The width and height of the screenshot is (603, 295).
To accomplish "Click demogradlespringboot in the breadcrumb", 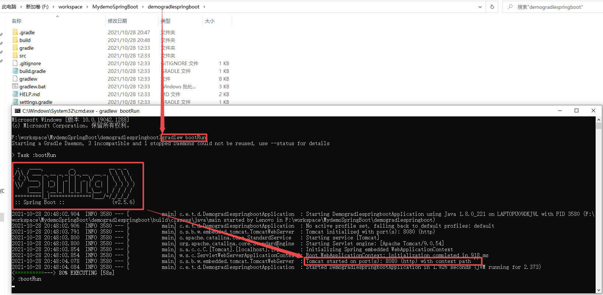I will (174, 7).
